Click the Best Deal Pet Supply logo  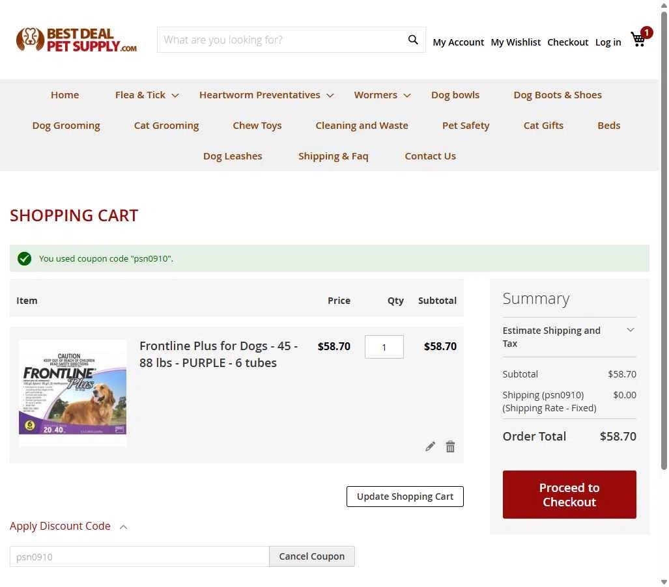[x=76, y=40]
